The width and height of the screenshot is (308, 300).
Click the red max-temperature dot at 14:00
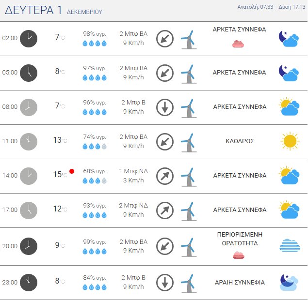click(72, 171)
